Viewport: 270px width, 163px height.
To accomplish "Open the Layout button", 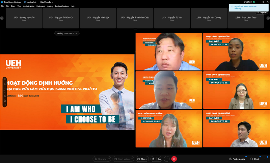I will (x=262, y=12).
